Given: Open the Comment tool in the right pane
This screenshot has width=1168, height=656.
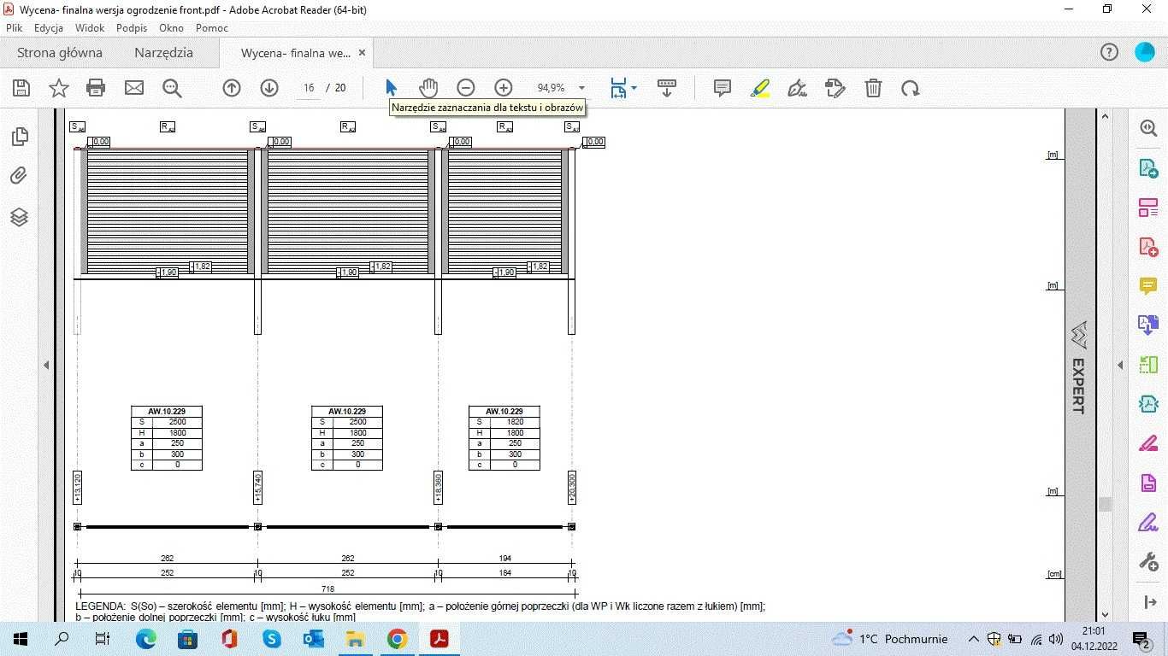Looking at the screenshot, I should 1148,286.
